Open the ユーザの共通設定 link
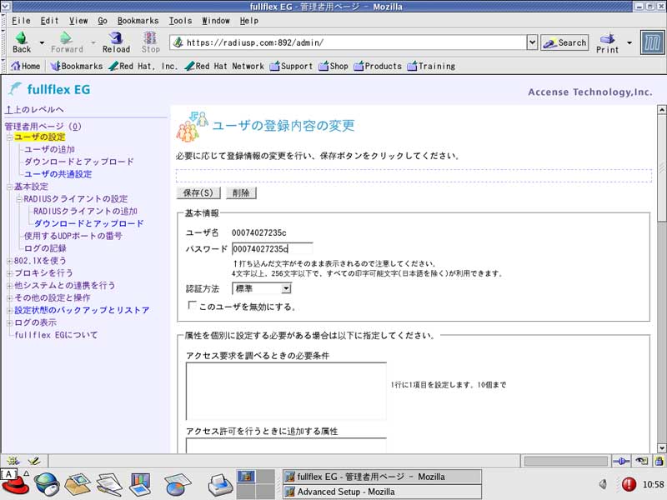This screenshot has width=667, height=500. tap(58, 174)
